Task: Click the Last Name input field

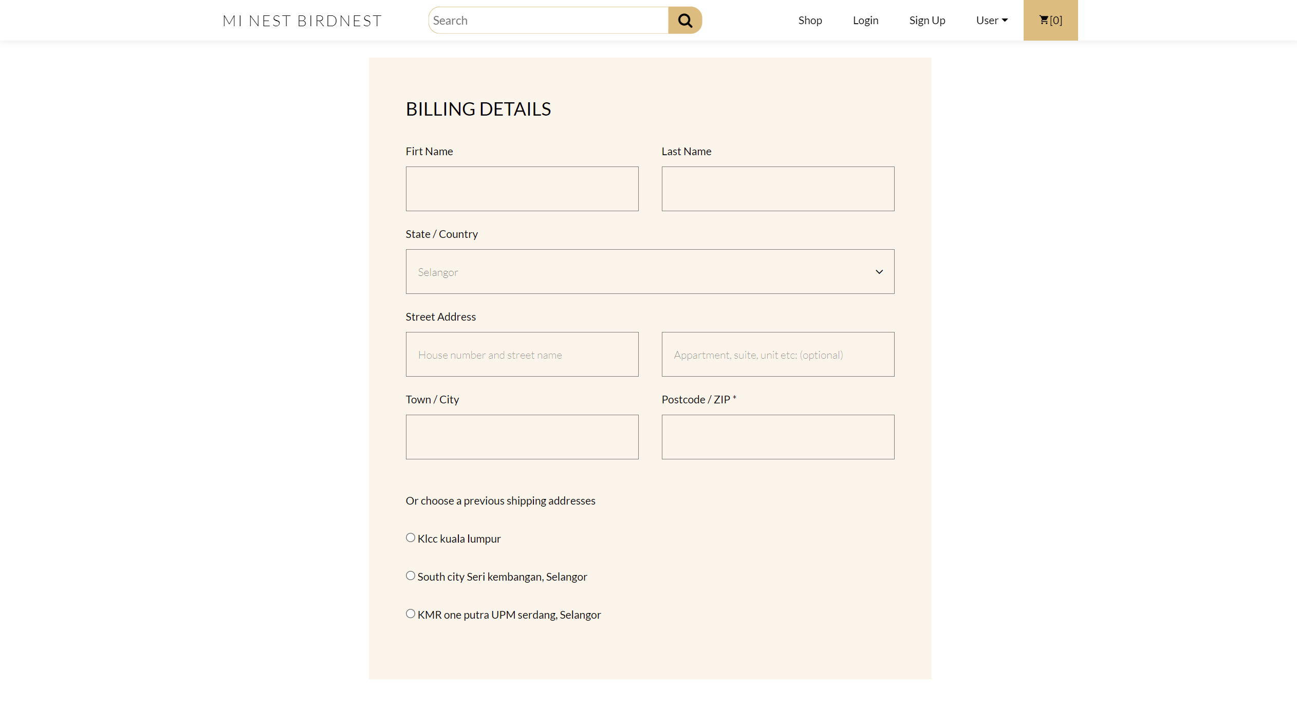Action: point(777,189)
